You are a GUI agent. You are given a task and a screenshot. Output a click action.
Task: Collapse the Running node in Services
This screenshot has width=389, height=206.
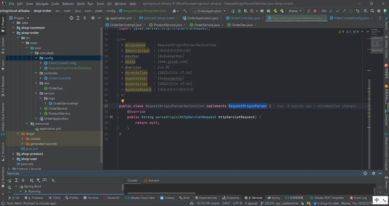[21, 191]
